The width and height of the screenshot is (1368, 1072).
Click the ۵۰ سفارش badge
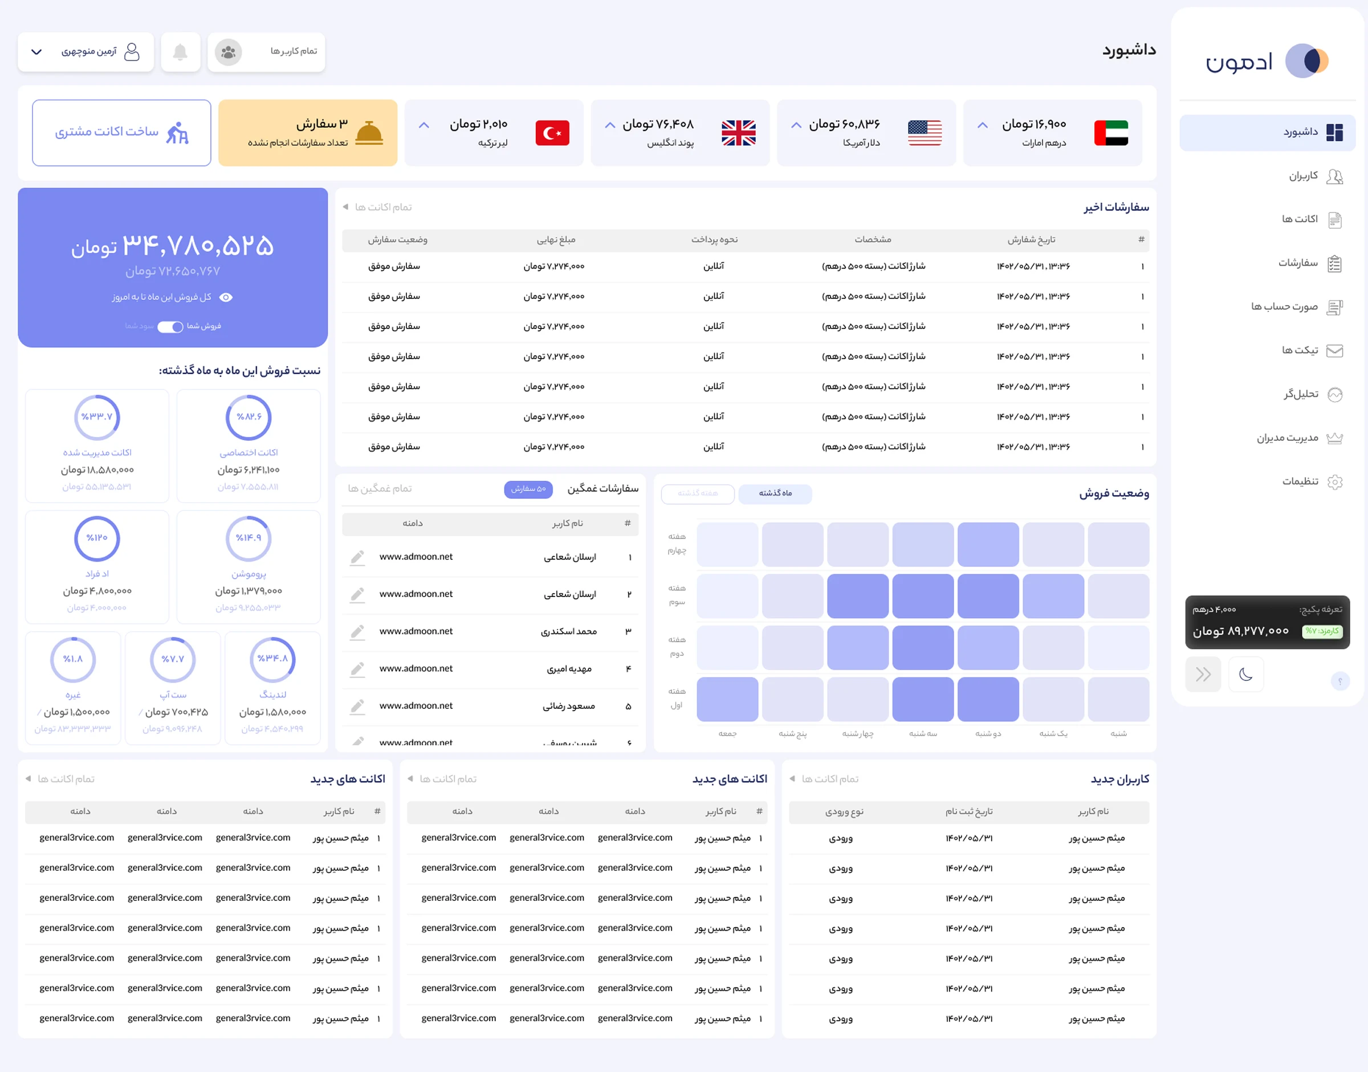[x=528, y=489]
